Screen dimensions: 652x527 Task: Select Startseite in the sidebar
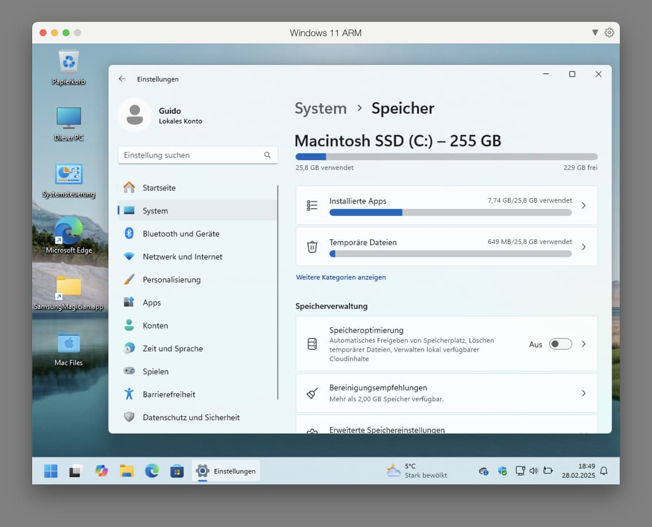click(197, 188)
